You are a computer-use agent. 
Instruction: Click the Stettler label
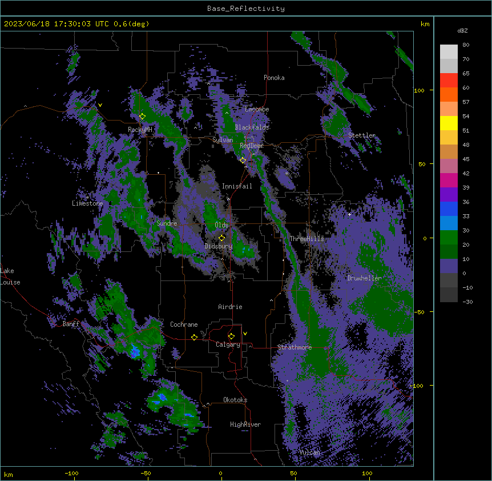point(362,135)
